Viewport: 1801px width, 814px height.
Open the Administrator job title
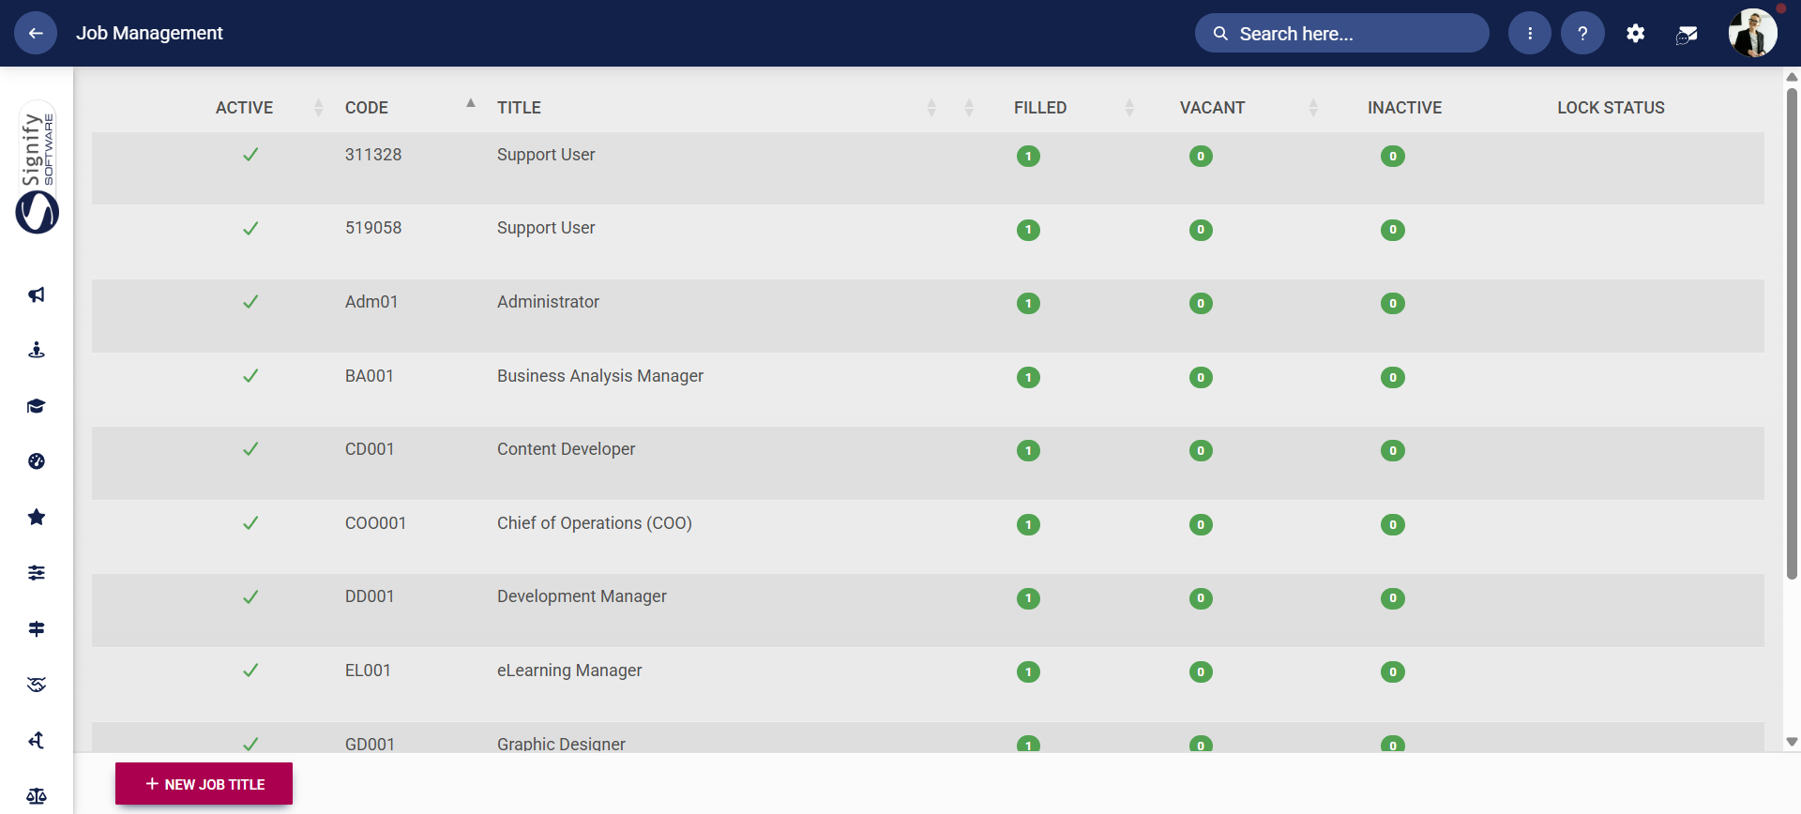point(548,302)
